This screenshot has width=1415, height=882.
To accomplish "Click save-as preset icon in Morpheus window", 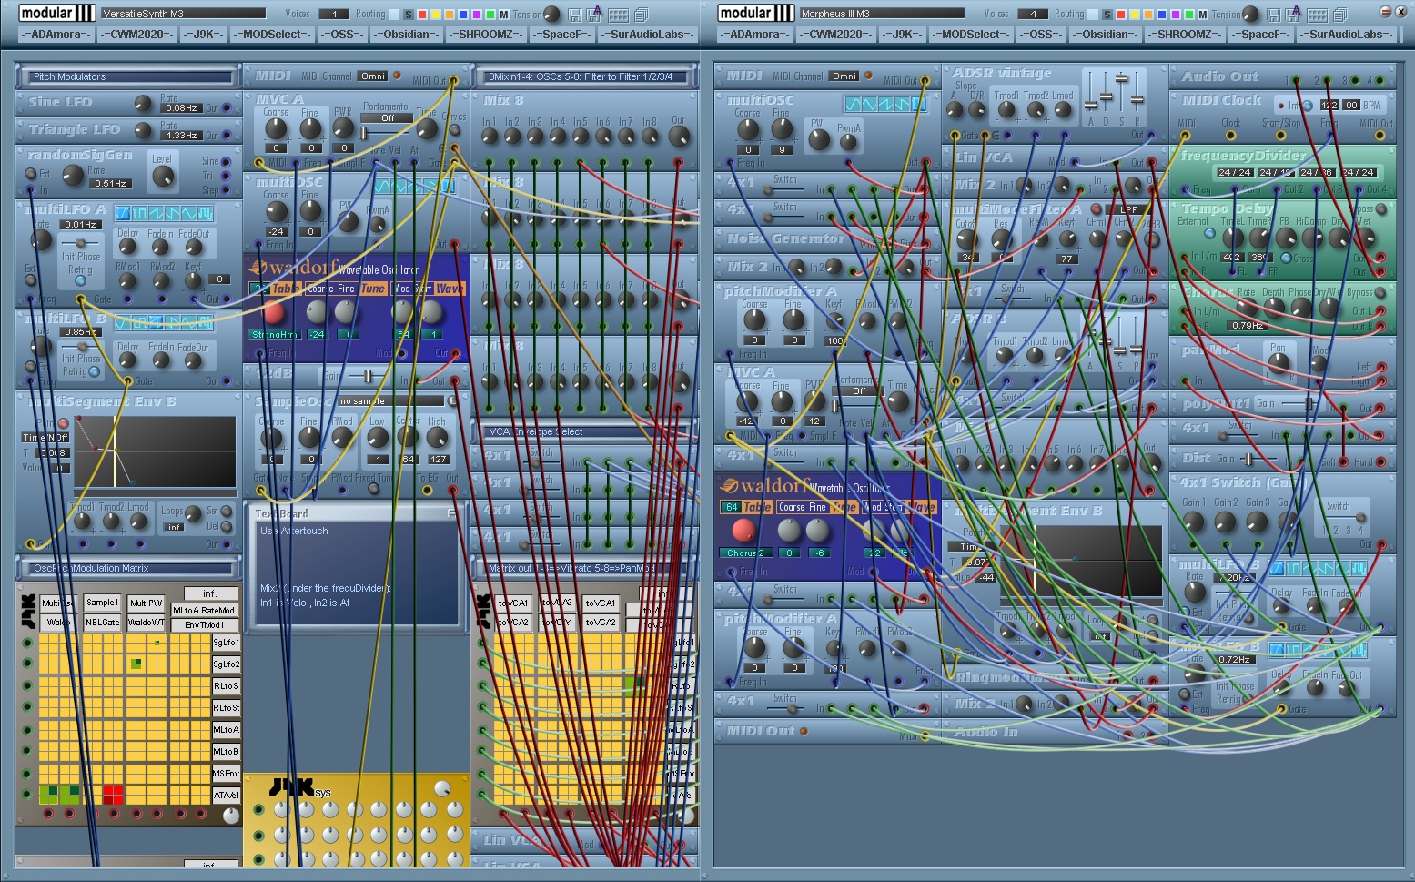I will pyautogui.click(x=1294, y=15).
